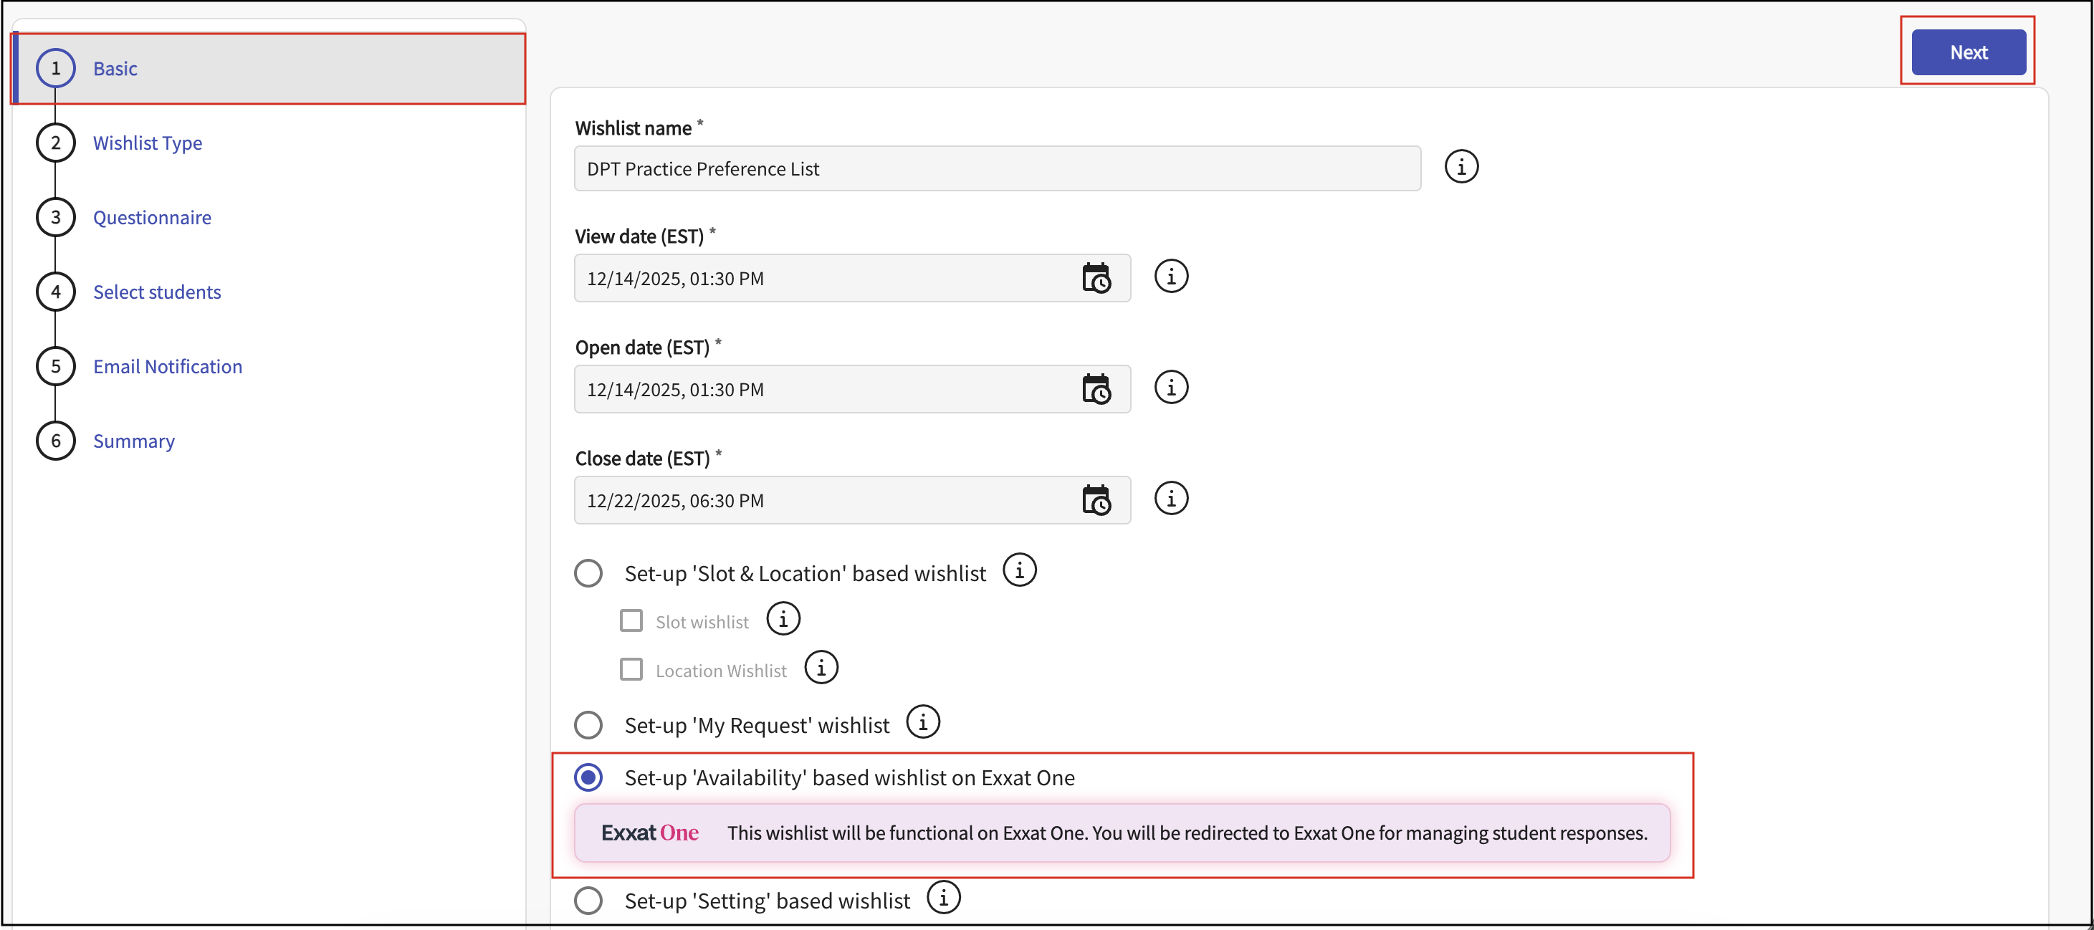Click info icon beside Location Wishlist
The width and height of the screenshot is (2094, 930).
(x=821, y=668)
